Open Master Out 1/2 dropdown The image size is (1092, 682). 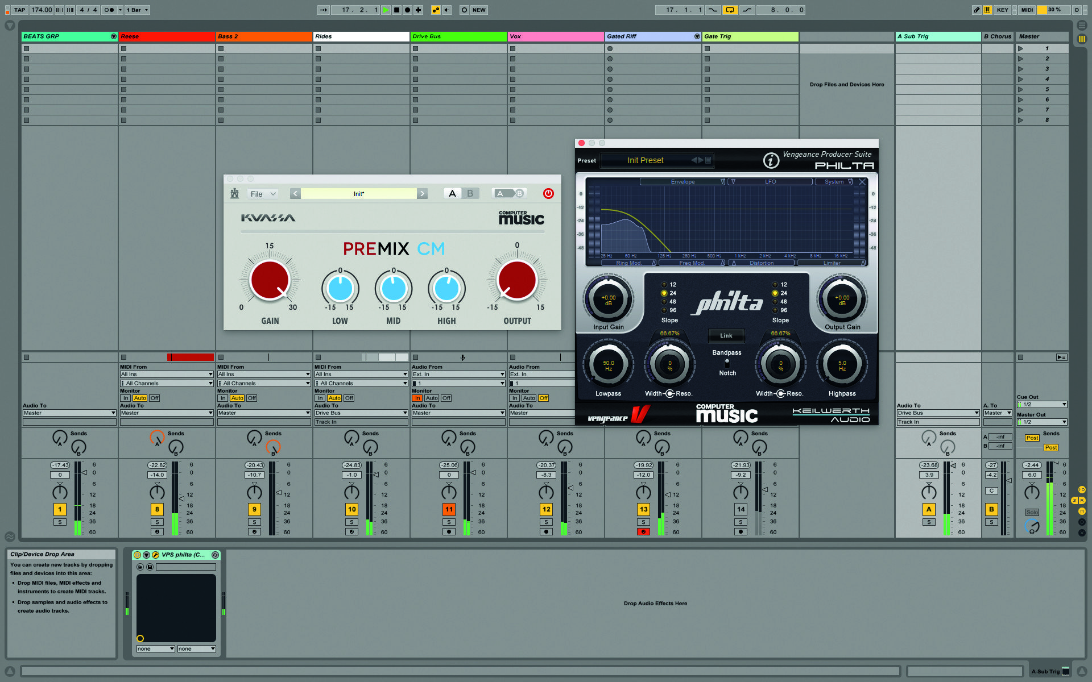click(1041, 422)
